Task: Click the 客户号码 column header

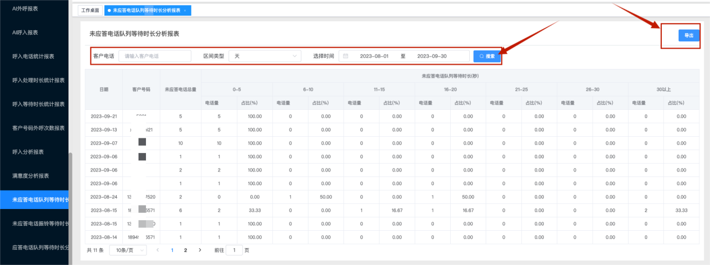Action: [141, 89]
